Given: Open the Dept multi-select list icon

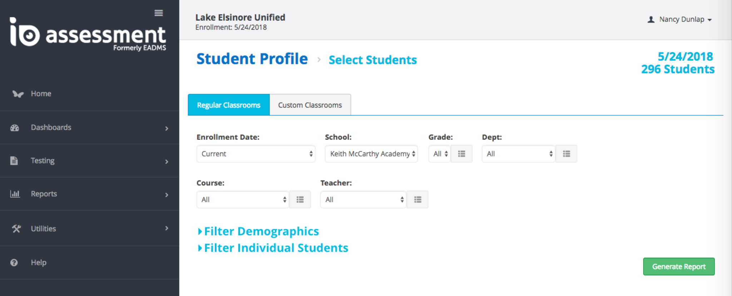Looking at the screenshot, I should [x=566, y=154].
